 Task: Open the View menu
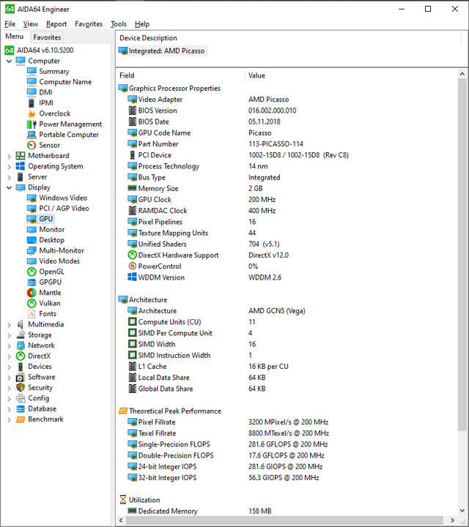pyautogui.click(x=31, y=24)
